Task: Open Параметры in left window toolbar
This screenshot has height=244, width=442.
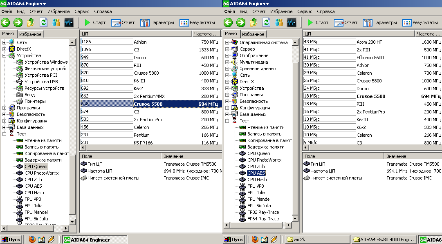Action: (x=157, y=22)
